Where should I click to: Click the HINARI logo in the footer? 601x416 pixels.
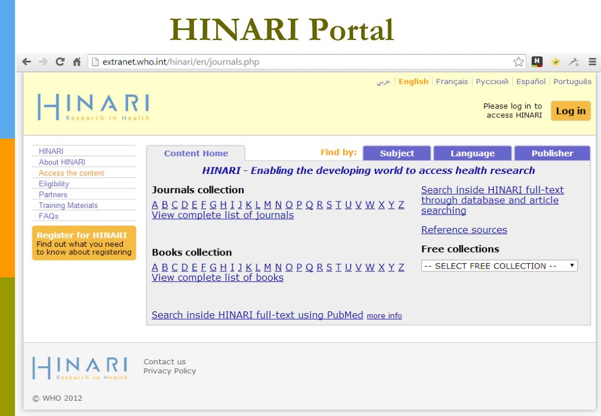click(80, 368)
